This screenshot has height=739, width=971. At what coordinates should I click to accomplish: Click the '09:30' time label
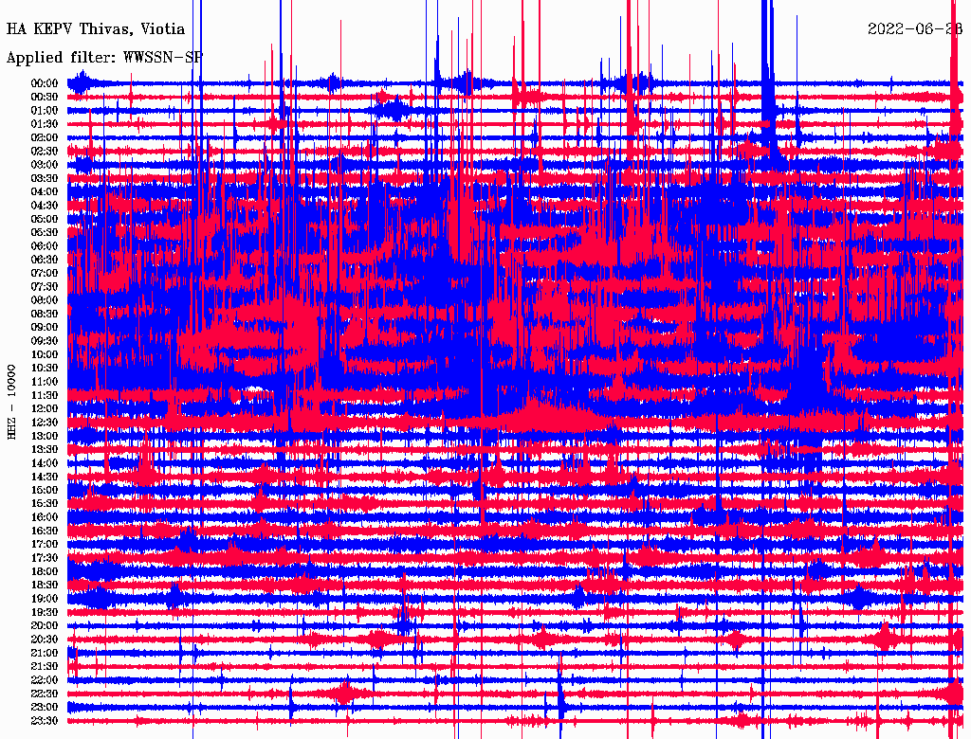point(45,341)
